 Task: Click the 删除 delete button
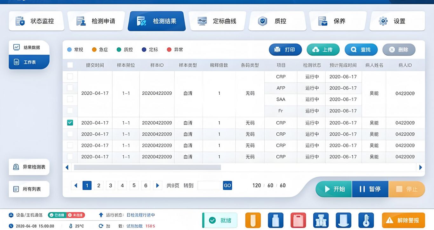pyautogui.click(x=399, y=50)
